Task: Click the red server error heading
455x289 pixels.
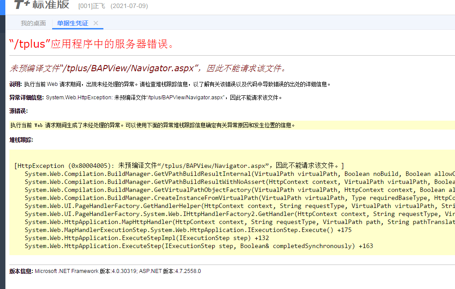Action: pyautogui.click(x=91, y=44)
